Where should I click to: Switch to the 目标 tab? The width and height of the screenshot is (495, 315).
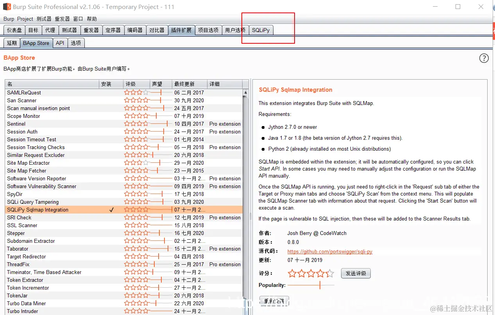33,30
